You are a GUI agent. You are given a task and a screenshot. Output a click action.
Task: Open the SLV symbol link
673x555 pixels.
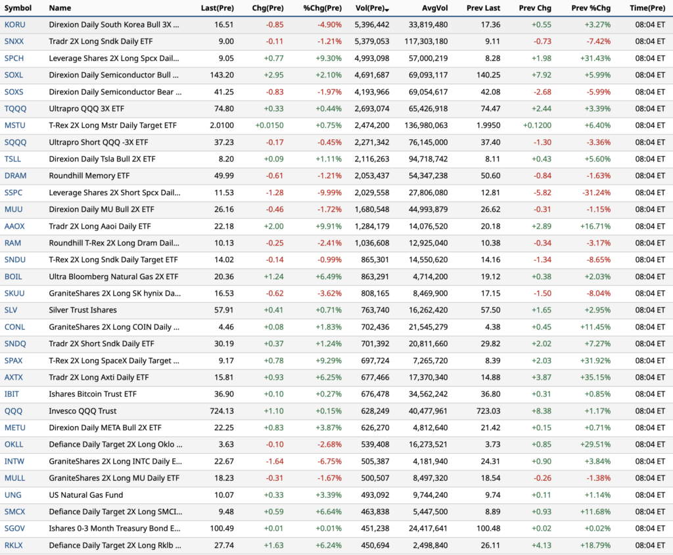tap(11, 310)
